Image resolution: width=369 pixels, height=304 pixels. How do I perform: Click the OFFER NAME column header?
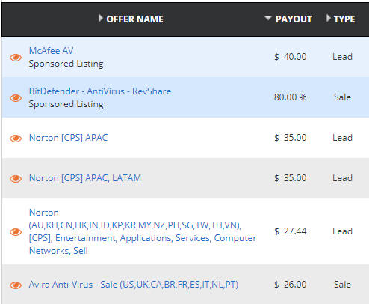pos(134,19)
